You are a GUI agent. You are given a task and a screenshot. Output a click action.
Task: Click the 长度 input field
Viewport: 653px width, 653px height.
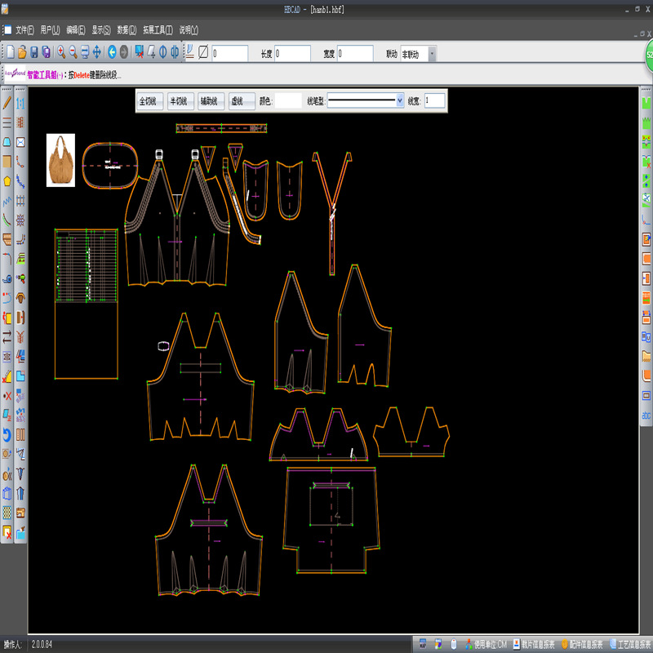pyautogui.click(x=292, y=54)
